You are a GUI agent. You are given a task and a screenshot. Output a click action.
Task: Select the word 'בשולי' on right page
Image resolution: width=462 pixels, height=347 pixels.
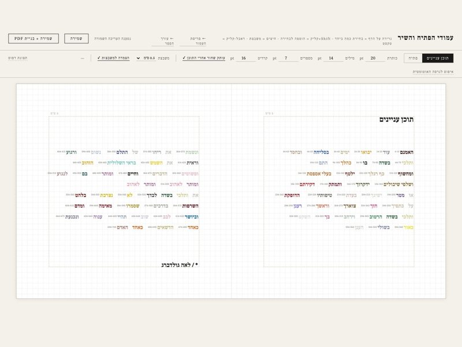pyautogui.click(x=383, y=227)
